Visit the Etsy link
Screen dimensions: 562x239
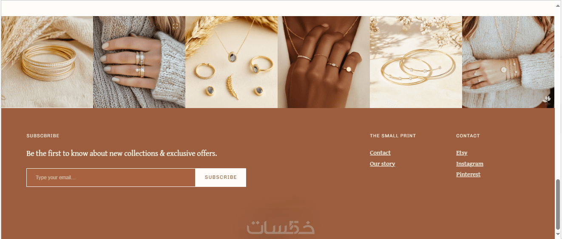(x=462, y=153)
